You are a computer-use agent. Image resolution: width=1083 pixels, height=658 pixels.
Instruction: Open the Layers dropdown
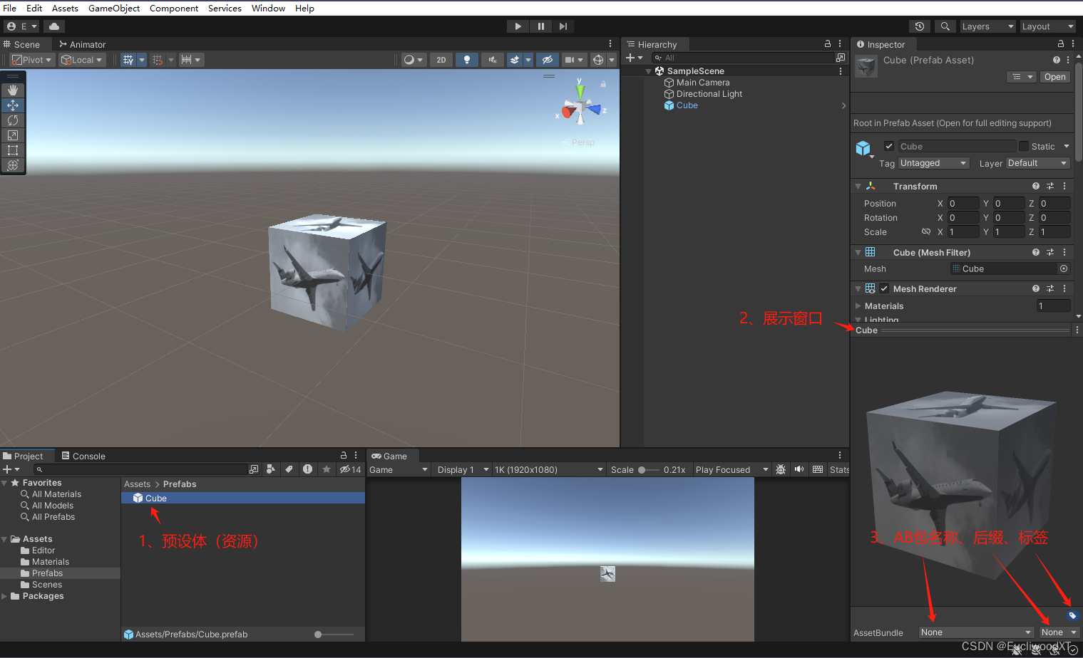tap(987, 26)
